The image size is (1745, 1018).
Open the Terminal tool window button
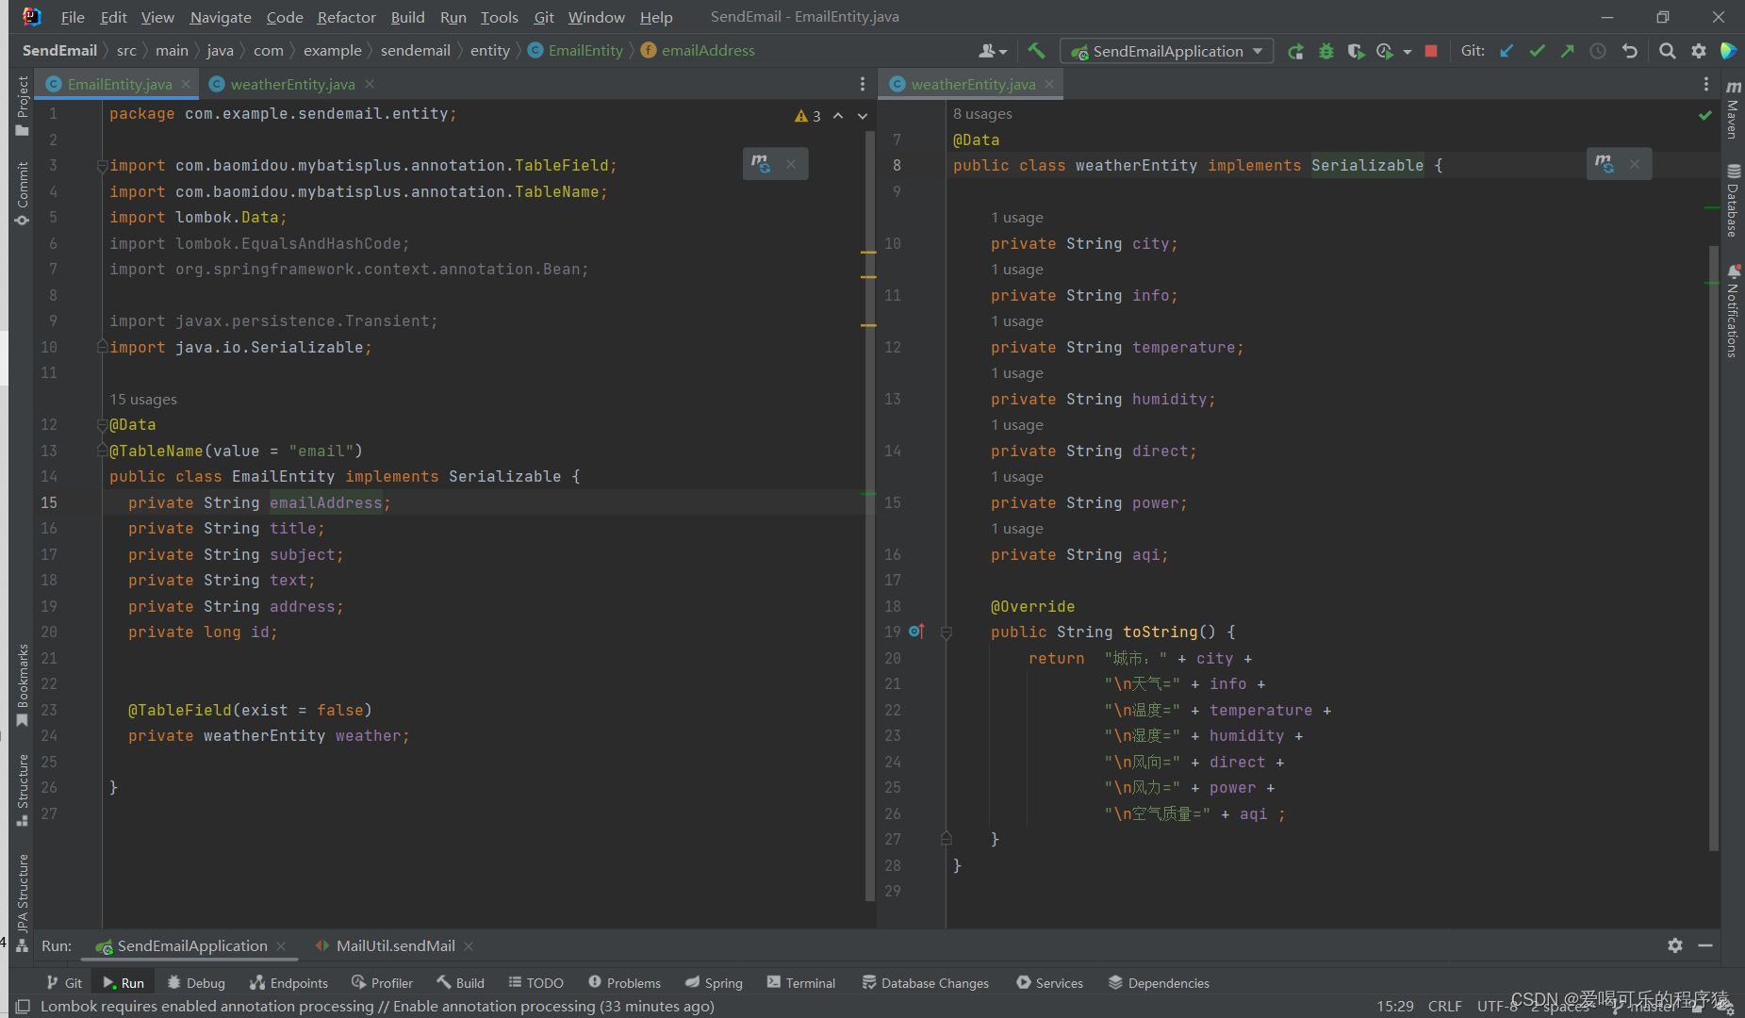point(801,982)
